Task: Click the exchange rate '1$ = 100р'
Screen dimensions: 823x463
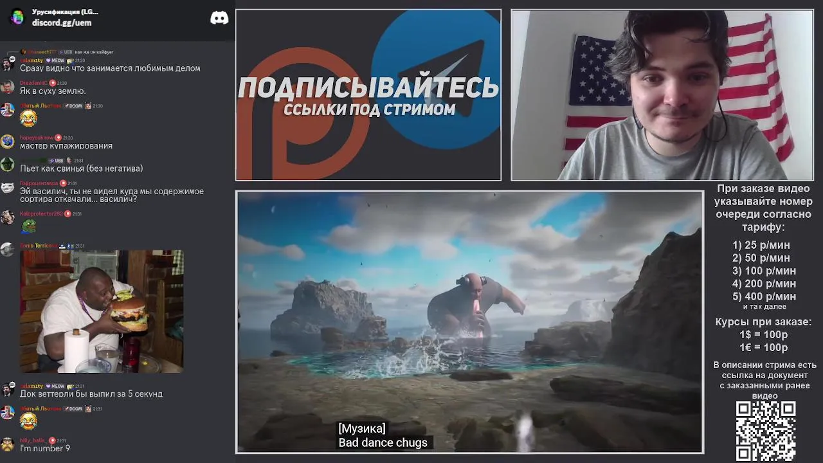Action: [763, 334]
